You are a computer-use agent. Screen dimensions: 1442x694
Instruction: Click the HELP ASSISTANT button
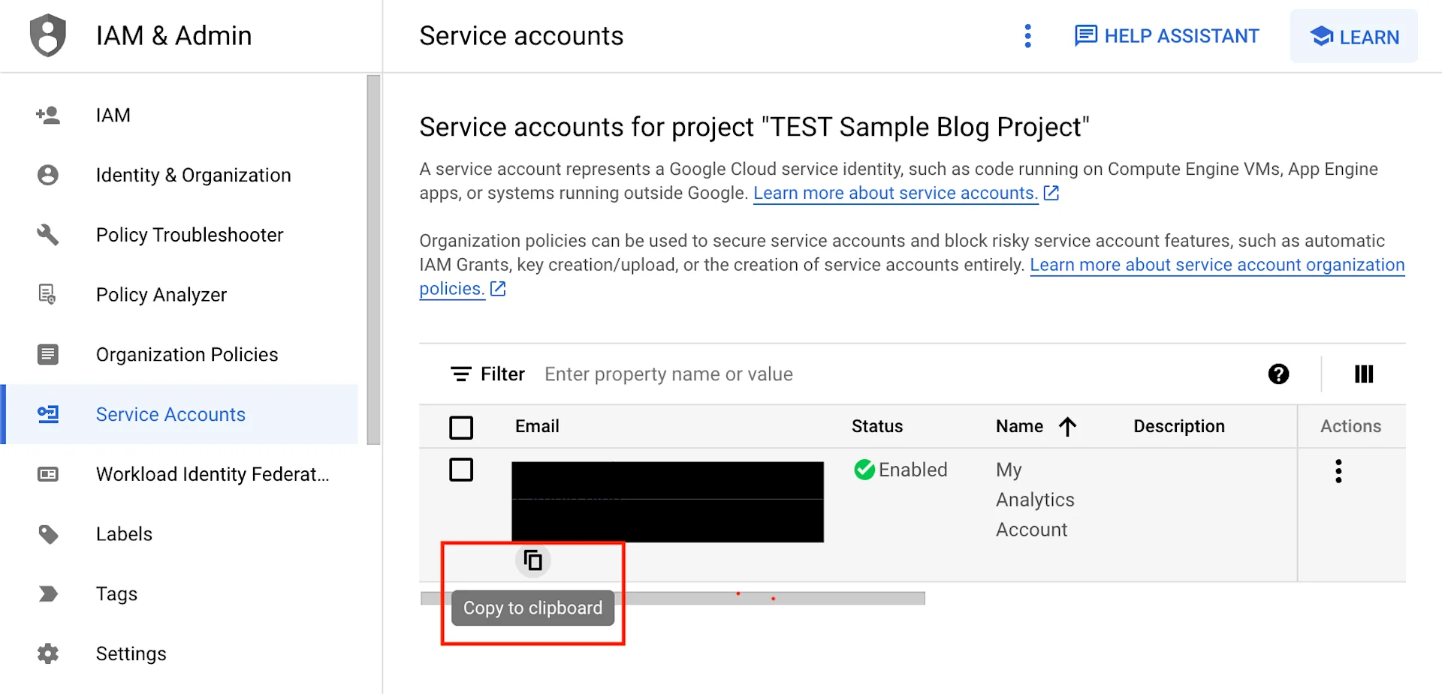(1166, 36)
